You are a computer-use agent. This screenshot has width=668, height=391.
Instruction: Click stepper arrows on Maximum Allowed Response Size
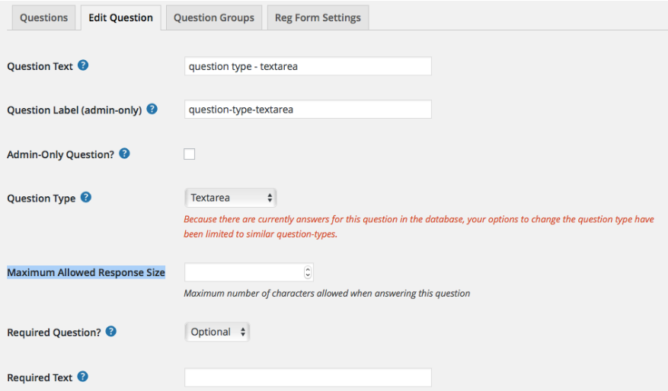click(x=308, y=272)
